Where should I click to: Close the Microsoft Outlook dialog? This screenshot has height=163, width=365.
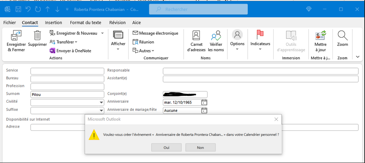click(x=276, y=119)
